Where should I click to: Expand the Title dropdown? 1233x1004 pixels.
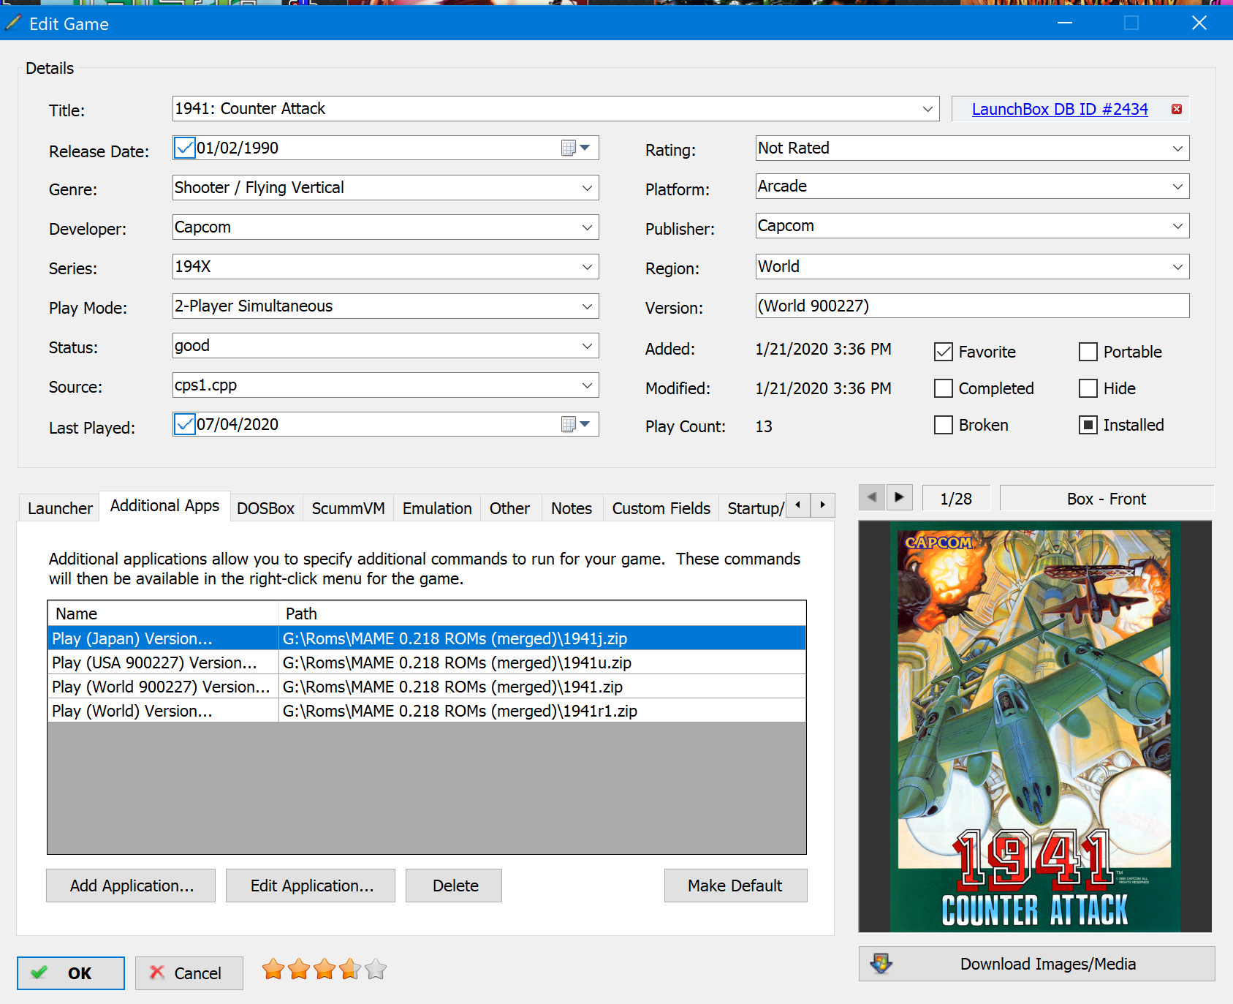tap(927, 109)
